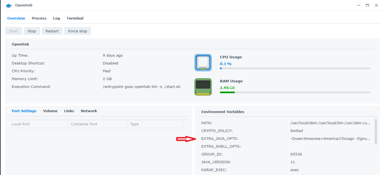
Task: Switch to the Links tab
Action: tap(69, 111)
